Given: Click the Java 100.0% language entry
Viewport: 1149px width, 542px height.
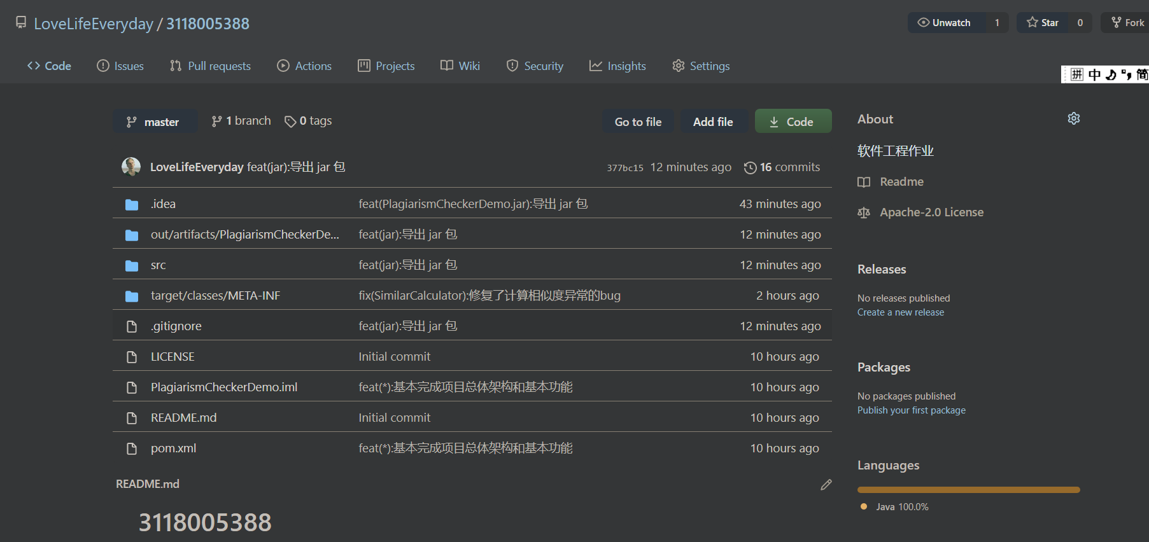Looking at the screenshot, I should click(x=894, y=506).
